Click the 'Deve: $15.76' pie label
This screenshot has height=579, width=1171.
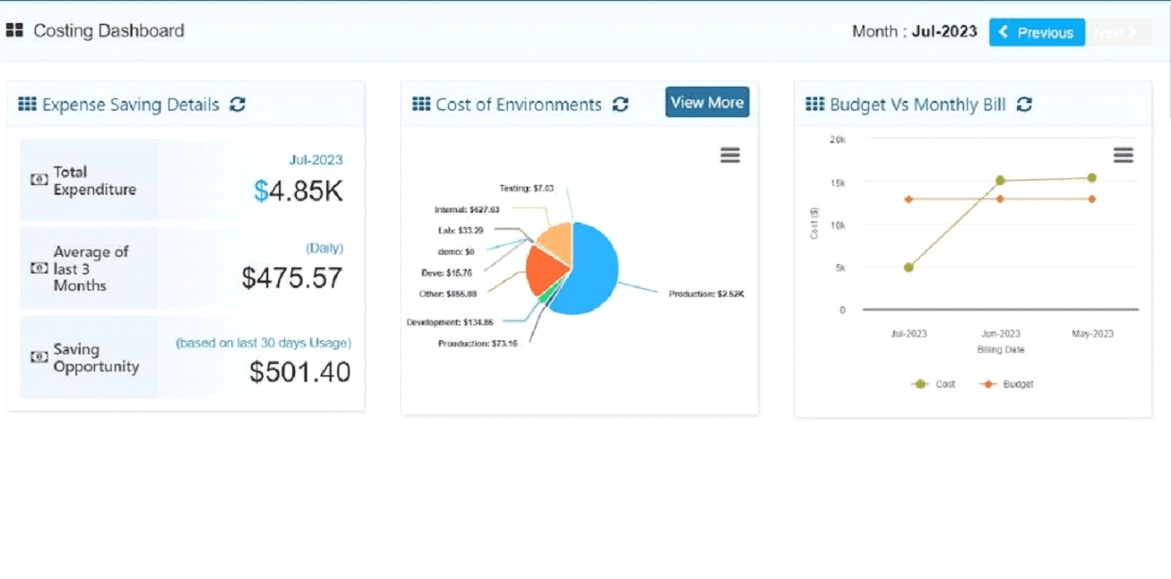coord(446,273)
